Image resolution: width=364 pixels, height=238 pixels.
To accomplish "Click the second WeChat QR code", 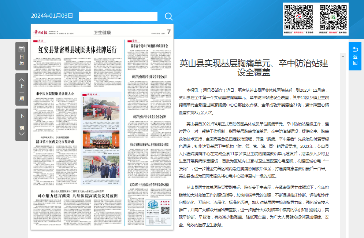I will pyautogui.click(x=333, y=17).
